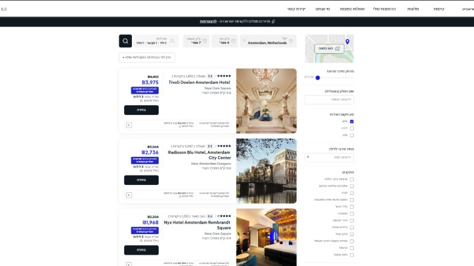This screenshot has width=474, height=266.
Task: Click the five-star rating of Tivoli Doelen
Action: pyautogui.click(x=224, y=76)
